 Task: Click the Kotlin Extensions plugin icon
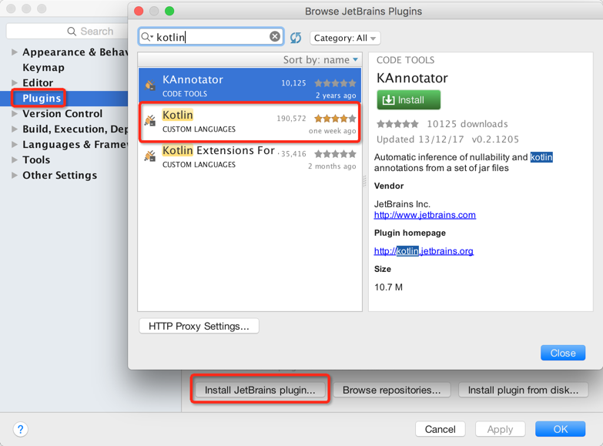[x=150, y=156]
